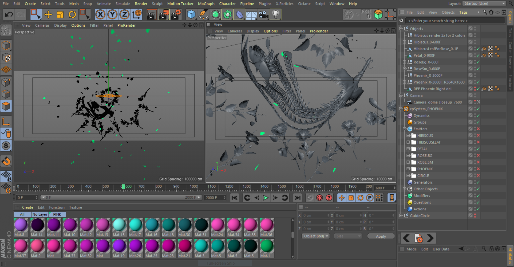Screen dimensions: 514x267
Task: Click the frame 600 timeline marker
Action: [123, 187]
